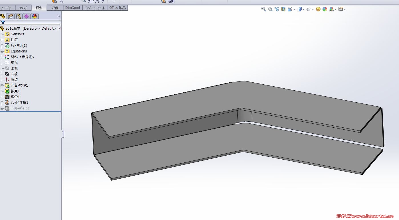399x220 pixels.
Task: Click the クロス ブレーク cross break icon
Action: tap(84, 1)
